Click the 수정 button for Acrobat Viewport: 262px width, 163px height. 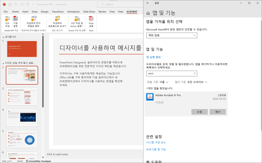(200, 112)
